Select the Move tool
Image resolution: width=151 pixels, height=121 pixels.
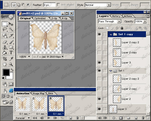tap(11, 24)
